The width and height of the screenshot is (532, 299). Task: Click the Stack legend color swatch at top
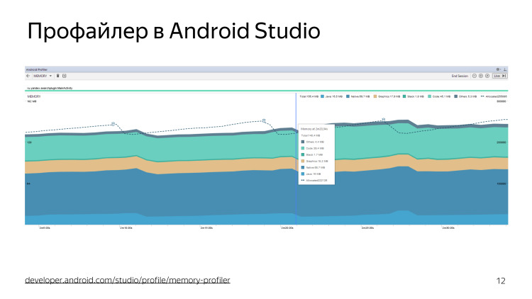[404, 96]
